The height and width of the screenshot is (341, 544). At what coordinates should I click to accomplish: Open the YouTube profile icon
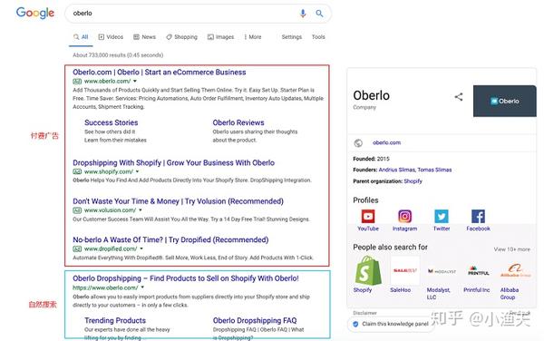[x=368, y=217]
